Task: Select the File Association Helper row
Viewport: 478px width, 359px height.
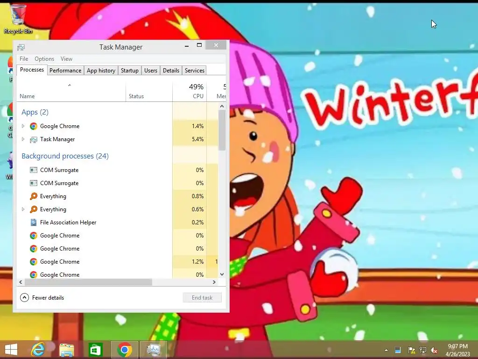Action: pyautogui.click(x=117, y=223)
